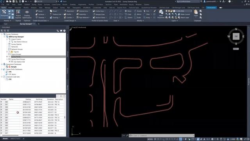Click the Start tab
Image resolution: width=250 pixels, height=141 pixels.
[6, 24]
